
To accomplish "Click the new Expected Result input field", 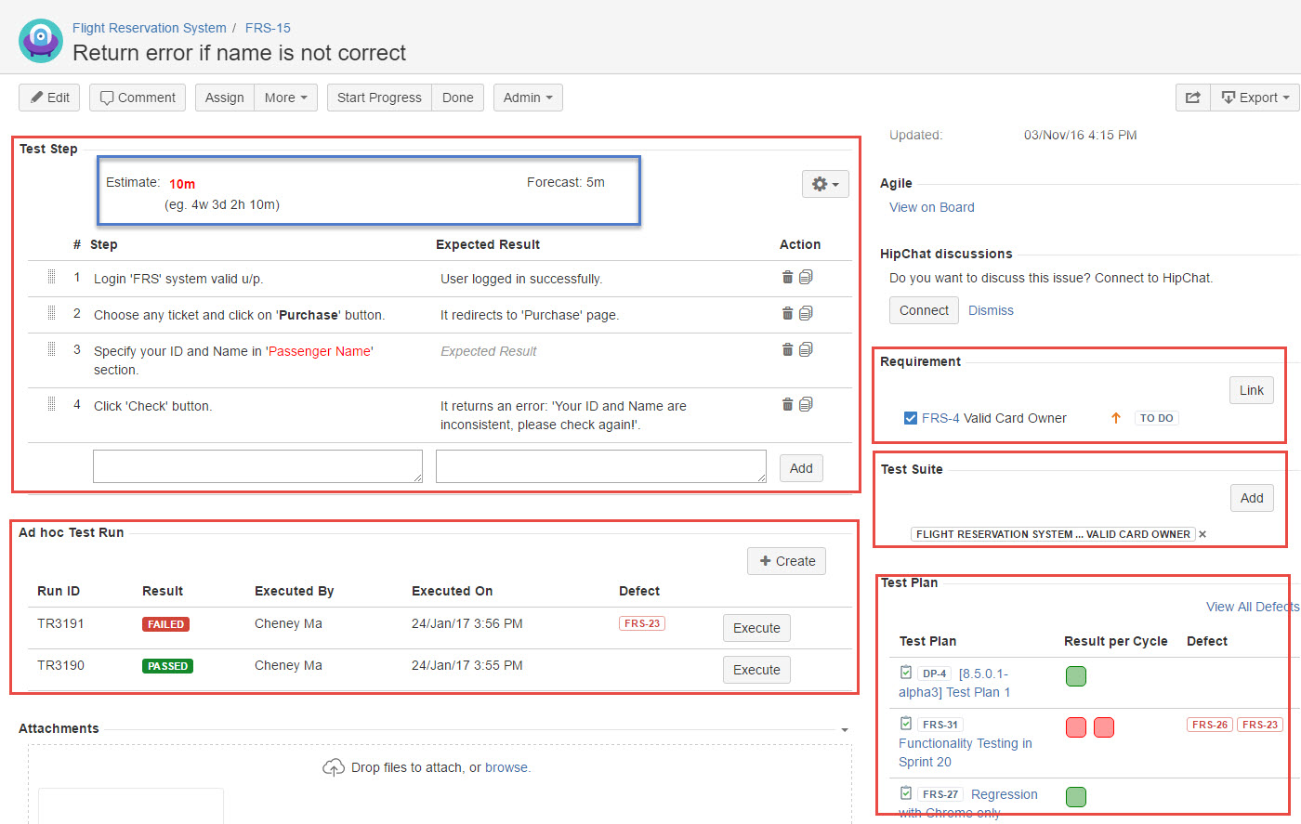I will coord(601,466).
